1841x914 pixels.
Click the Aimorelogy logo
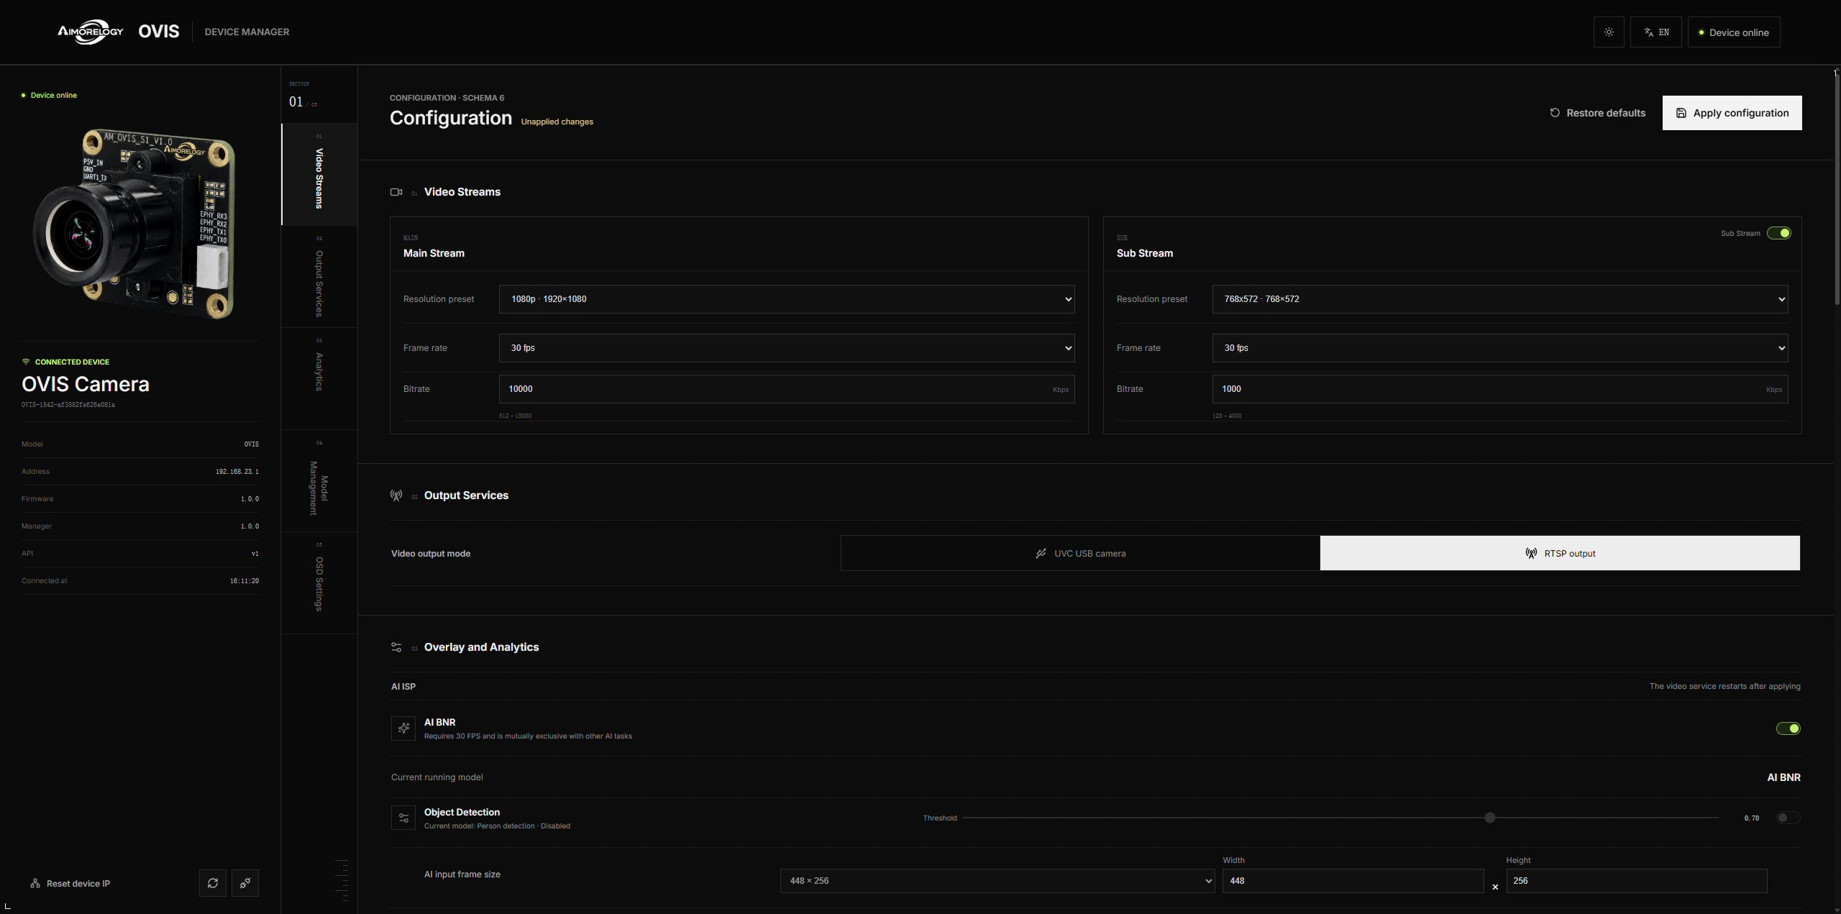pyautogui.click(x=91, y=32)
